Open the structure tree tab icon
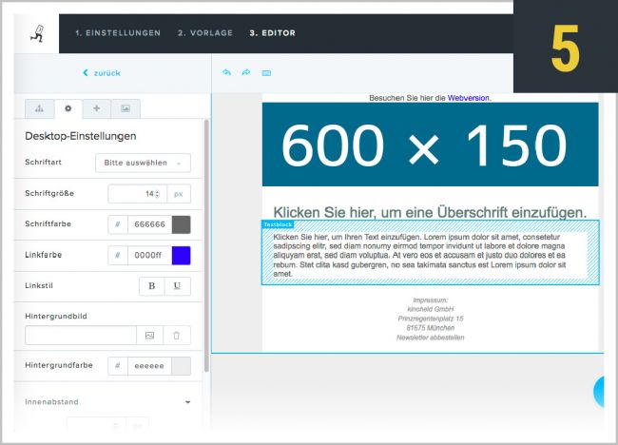 pyautogui.click(x=39, y=107)
